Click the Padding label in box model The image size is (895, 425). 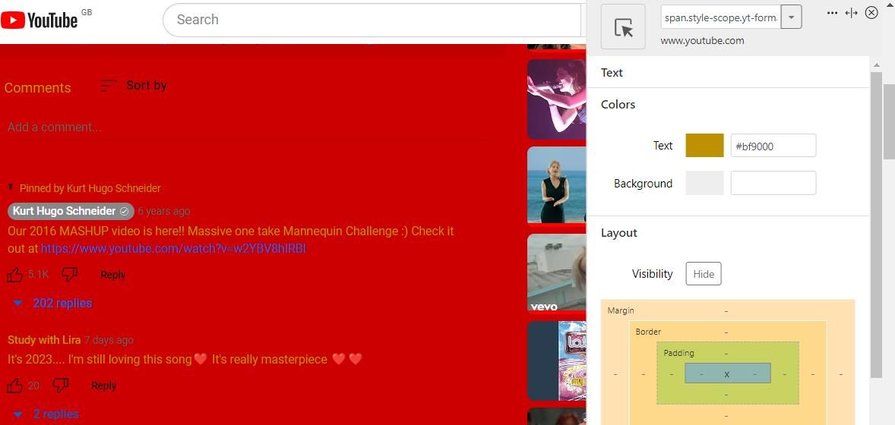[x=678, y=353]
